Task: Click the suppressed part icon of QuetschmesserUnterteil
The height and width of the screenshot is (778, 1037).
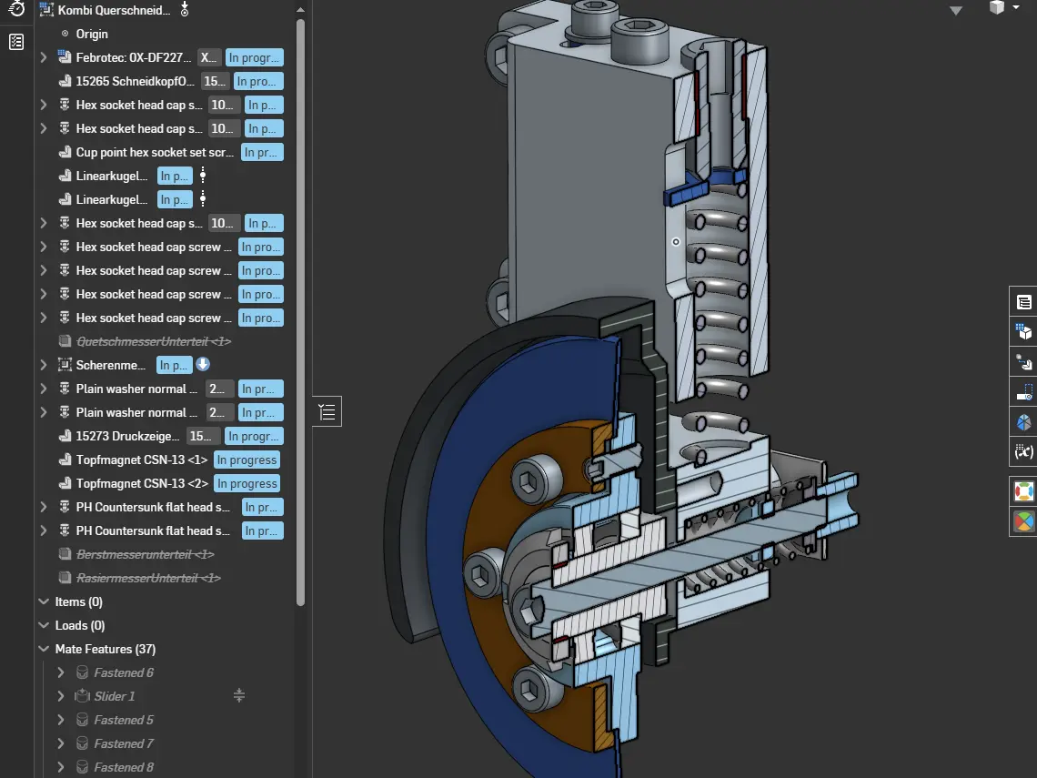Action: (65, 341)
